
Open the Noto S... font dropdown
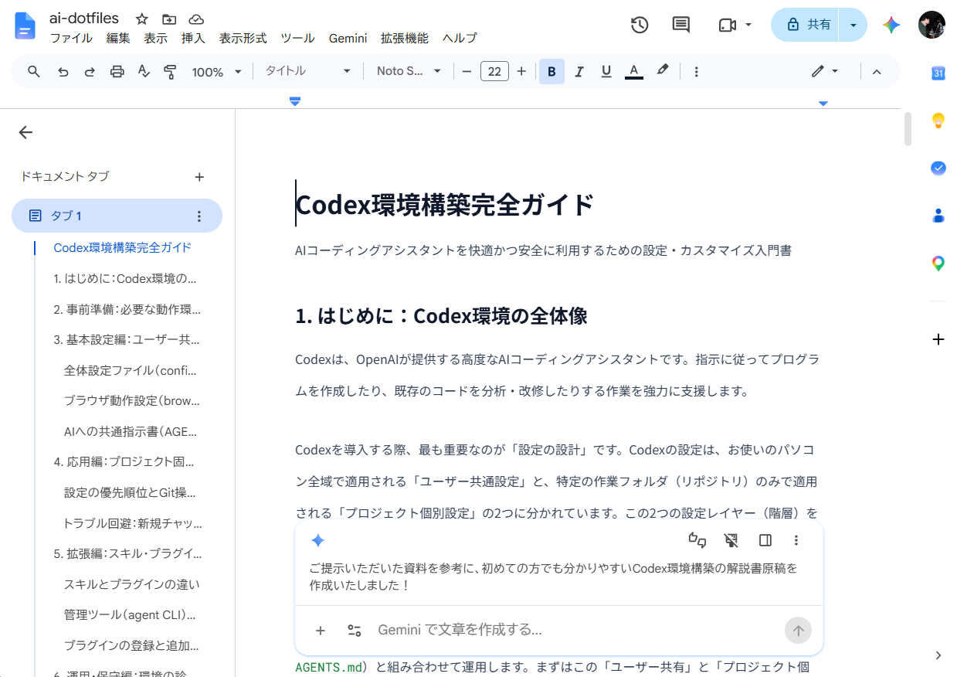[x=409, y=71]
